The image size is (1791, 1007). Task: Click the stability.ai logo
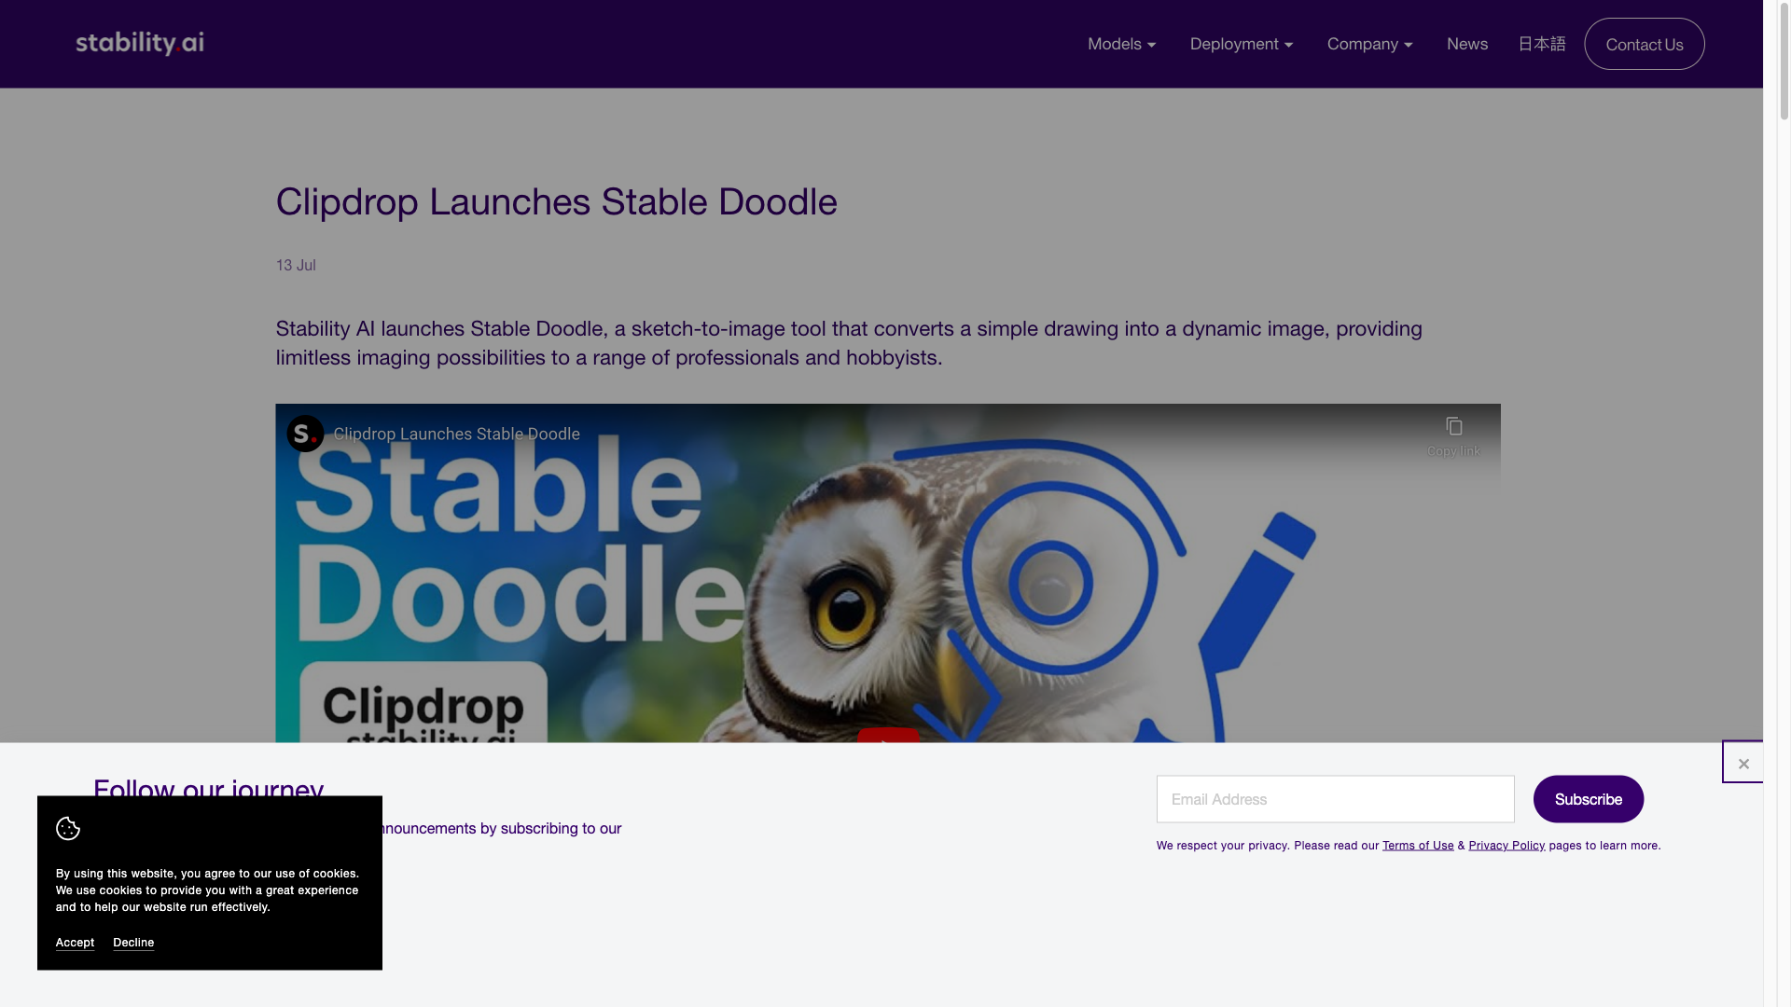[x=140, y=43]
